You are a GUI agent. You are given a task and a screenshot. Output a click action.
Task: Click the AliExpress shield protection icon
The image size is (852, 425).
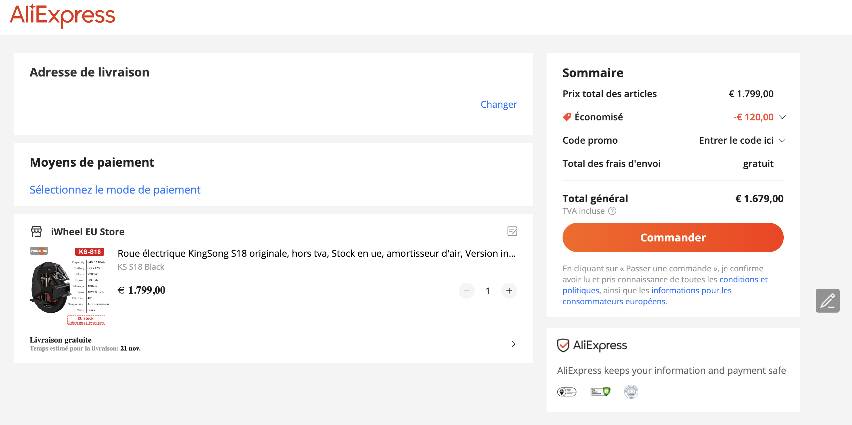click(563, 345)
